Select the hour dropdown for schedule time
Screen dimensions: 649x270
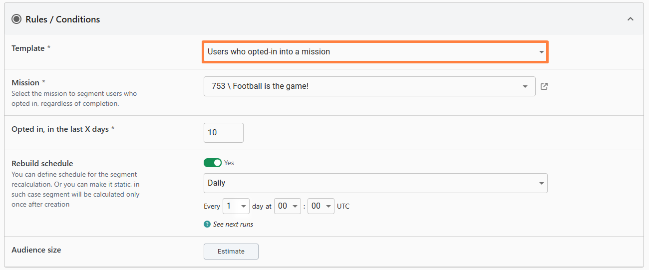click(288, 206)
